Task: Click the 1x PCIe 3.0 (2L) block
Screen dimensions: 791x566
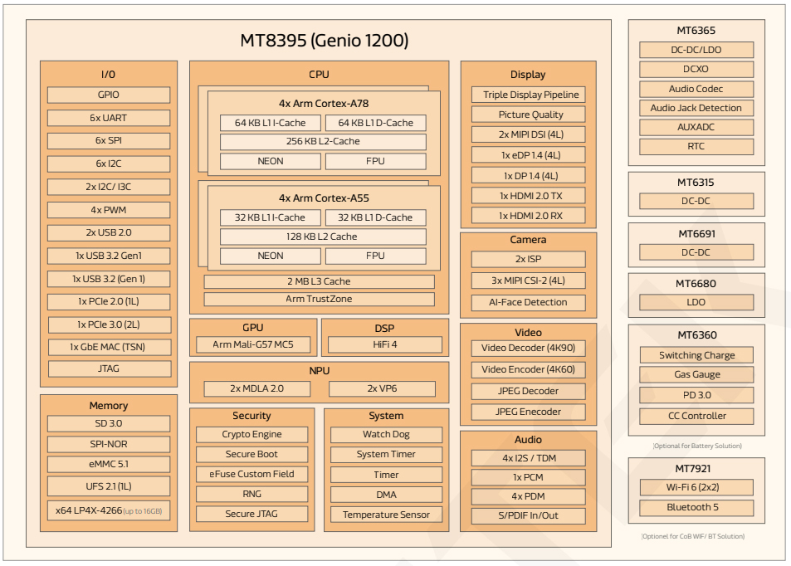Action: pyautogui.click(x=109, y=324)
